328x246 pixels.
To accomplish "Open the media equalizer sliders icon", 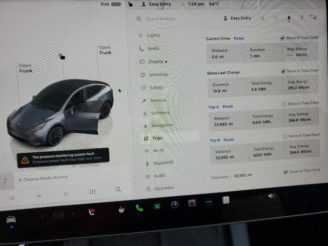I will click(92, 192).
